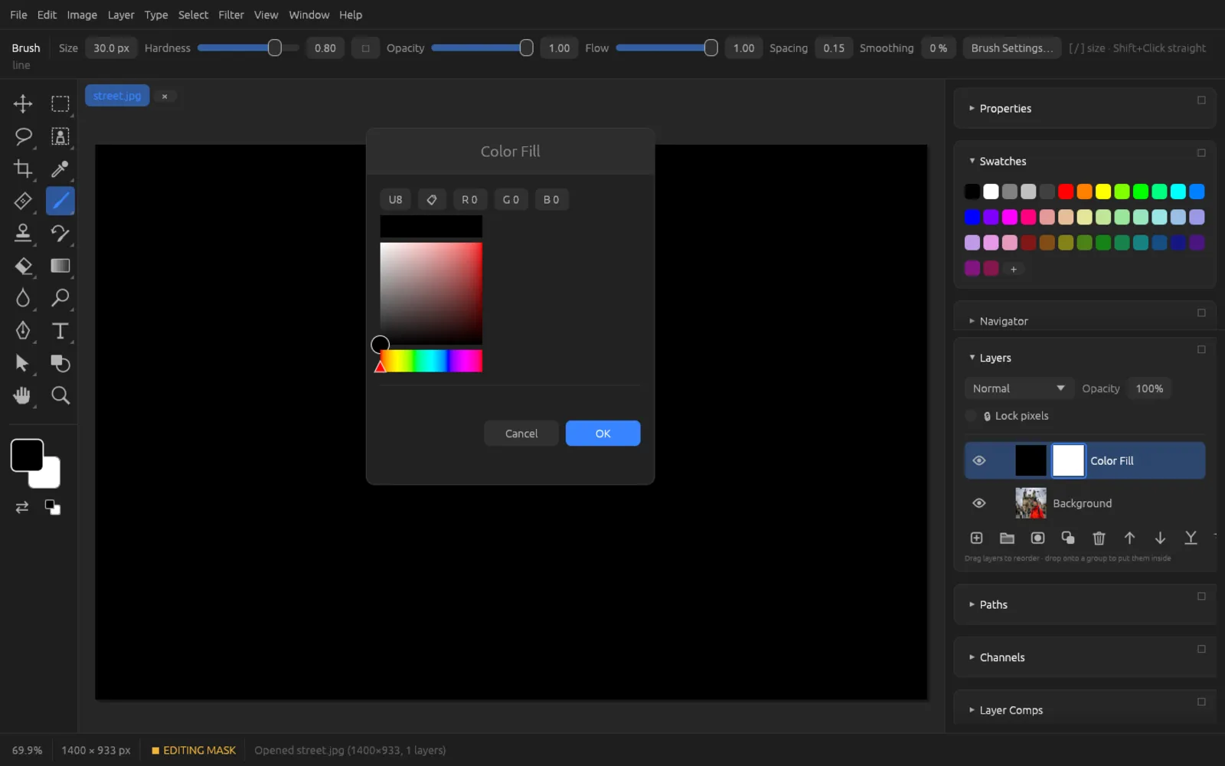Enable Lock pixels checkbox
1225x766 pixels.
point(971,416)
